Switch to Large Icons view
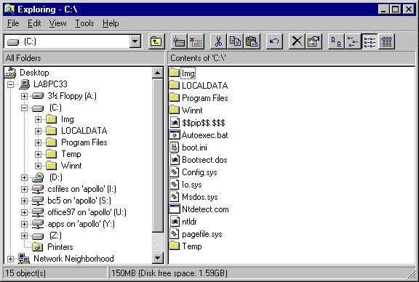The width and height of the screenshot is (419, 282). click(336, 41)
